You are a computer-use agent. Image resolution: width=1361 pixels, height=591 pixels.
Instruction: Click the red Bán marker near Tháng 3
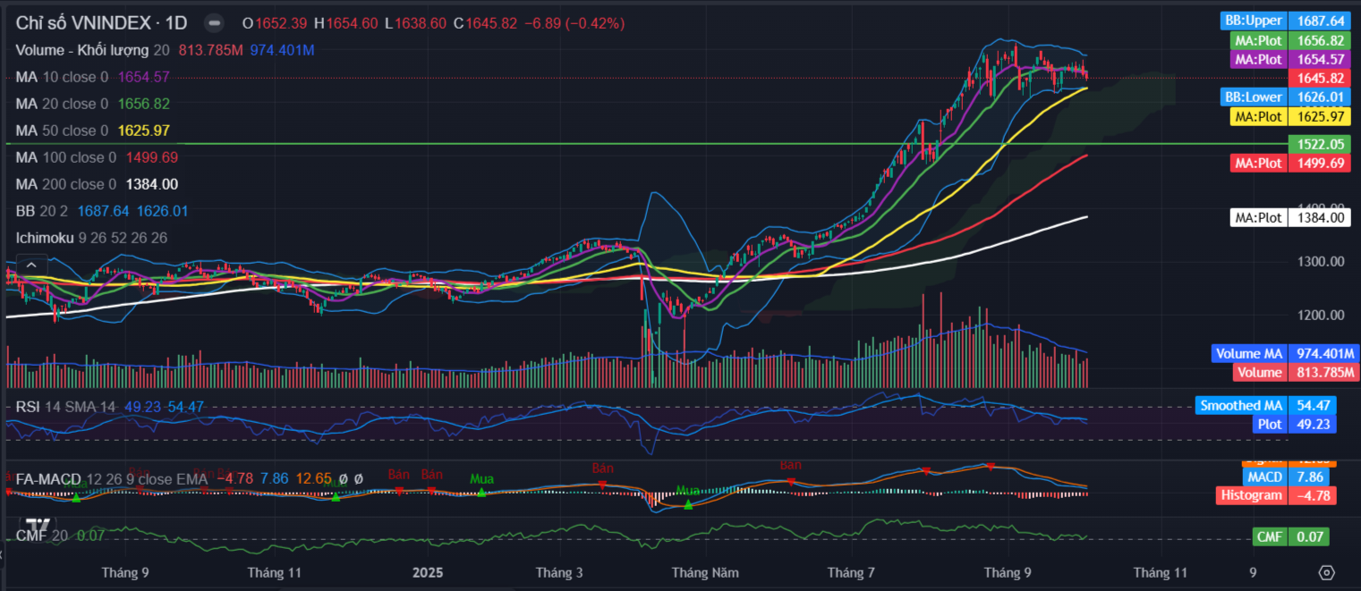click(x=602, y=484)
